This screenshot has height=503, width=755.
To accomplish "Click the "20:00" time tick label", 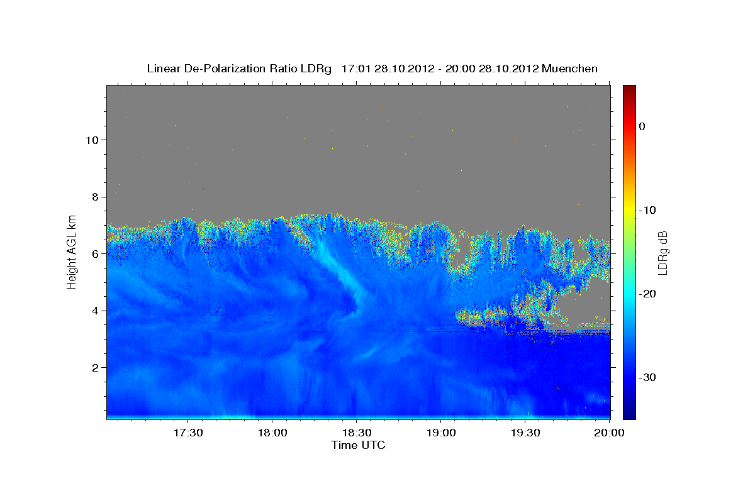I will (x=609, y=433).
